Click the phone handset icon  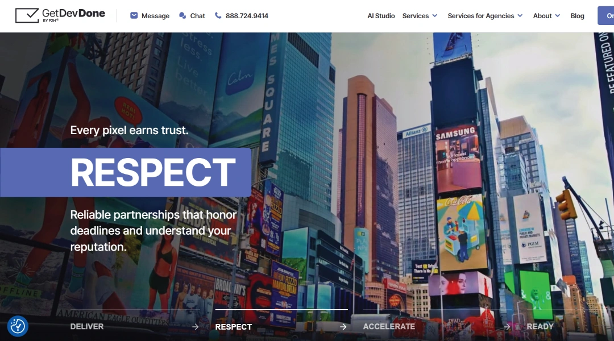click(x=218, y=16)
